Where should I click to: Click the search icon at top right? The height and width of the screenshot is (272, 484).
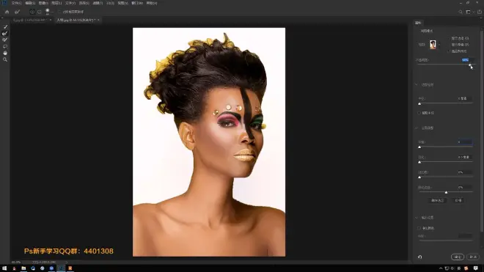(x=461, y=12)
